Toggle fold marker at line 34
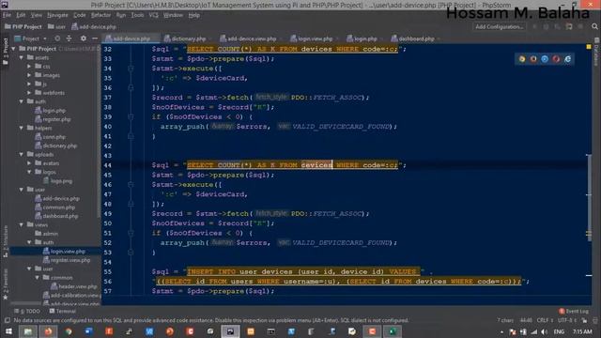Image resolution: width=601 pixels, height=338 pixels. tap(131, 69)
